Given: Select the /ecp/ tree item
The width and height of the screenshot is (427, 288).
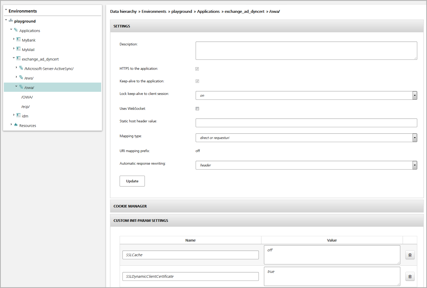Looking at the screenshot, I should click(25, 107).
